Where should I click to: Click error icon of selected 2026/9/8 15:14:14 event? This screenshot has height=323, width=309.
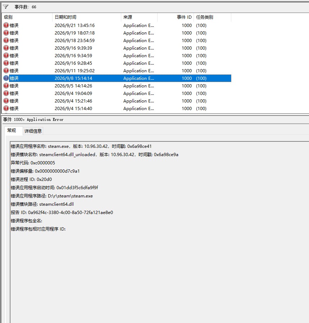6,78
